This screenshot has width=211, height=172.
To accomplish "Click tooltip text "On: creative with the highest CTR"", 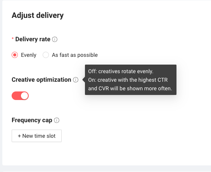I will 128,80.
